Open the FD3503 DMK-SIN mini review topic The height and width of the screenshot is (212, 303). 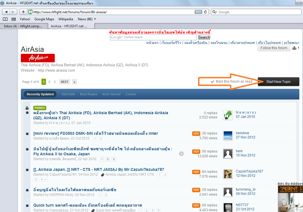point(96,133)
